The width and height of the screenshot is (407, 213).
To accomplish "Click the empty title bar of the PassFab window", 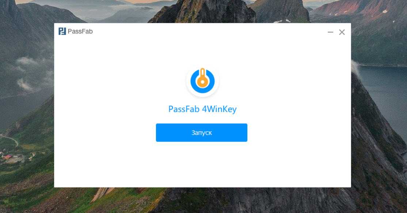I will click(208, 32).
